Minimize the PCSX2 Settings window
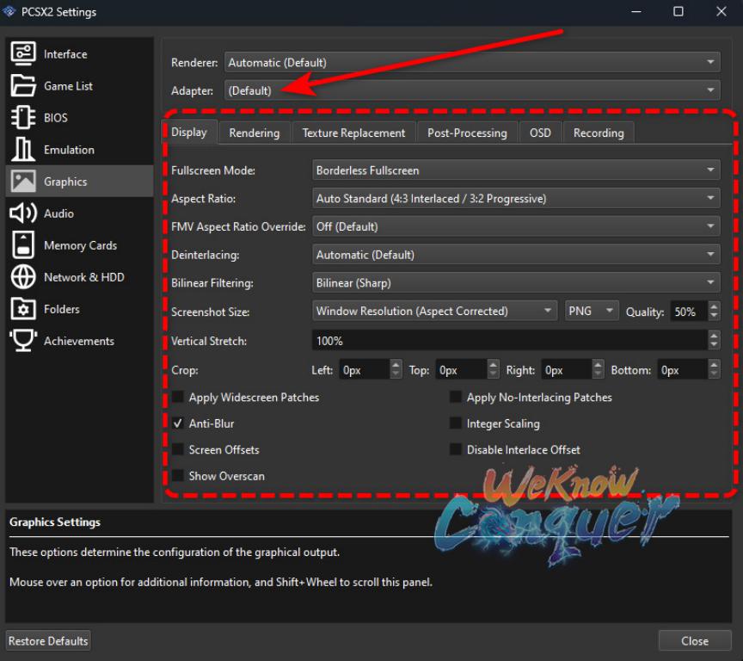Screen dimensions: 743x661 (x=636, y=11)
